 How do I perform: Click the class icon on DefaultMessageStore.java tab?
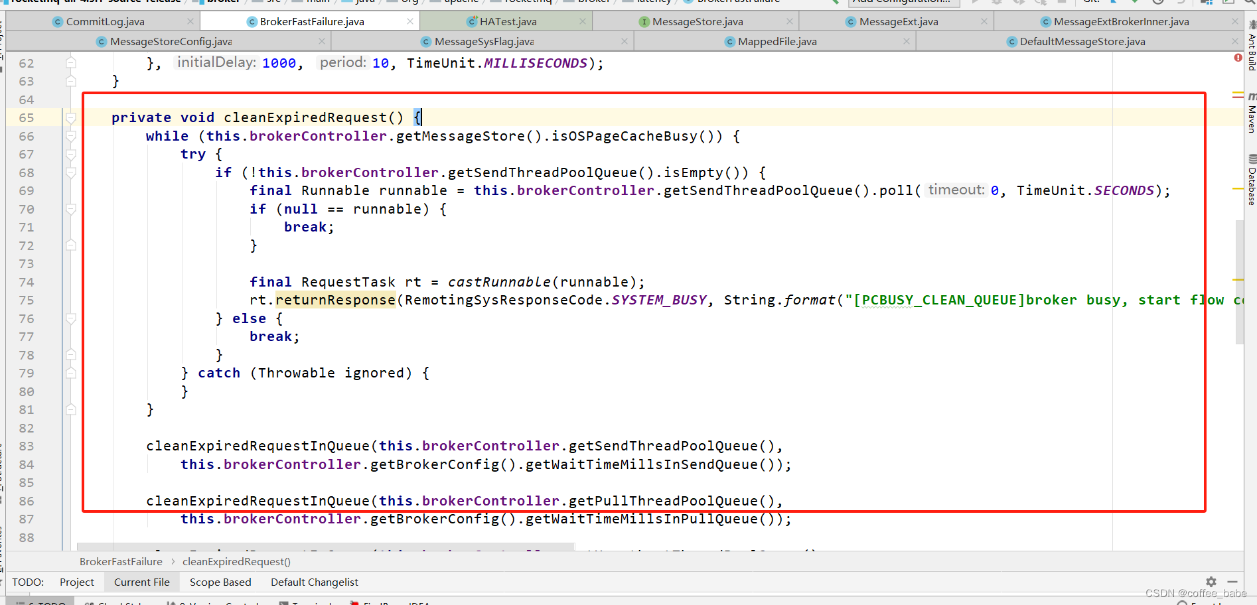point(1011,42)
